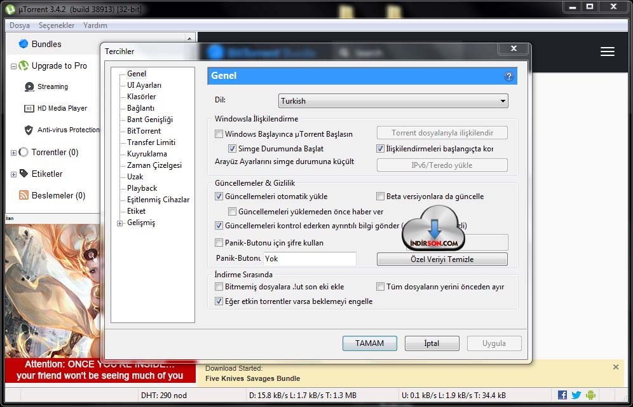Select UI Ayarları in preferences tree
Screen dimensions: 633x407
pyautogui.click(x=144, y=85)
